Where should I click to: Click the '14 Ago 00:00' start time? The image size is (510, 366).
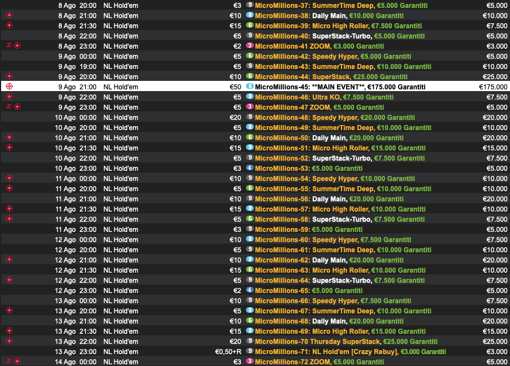point(76,362)
